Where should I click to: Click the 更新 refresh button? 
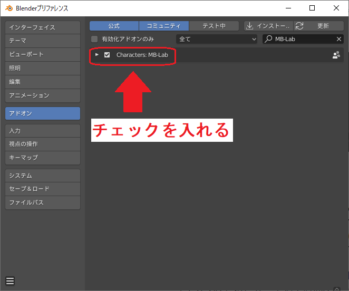(319, 26)
